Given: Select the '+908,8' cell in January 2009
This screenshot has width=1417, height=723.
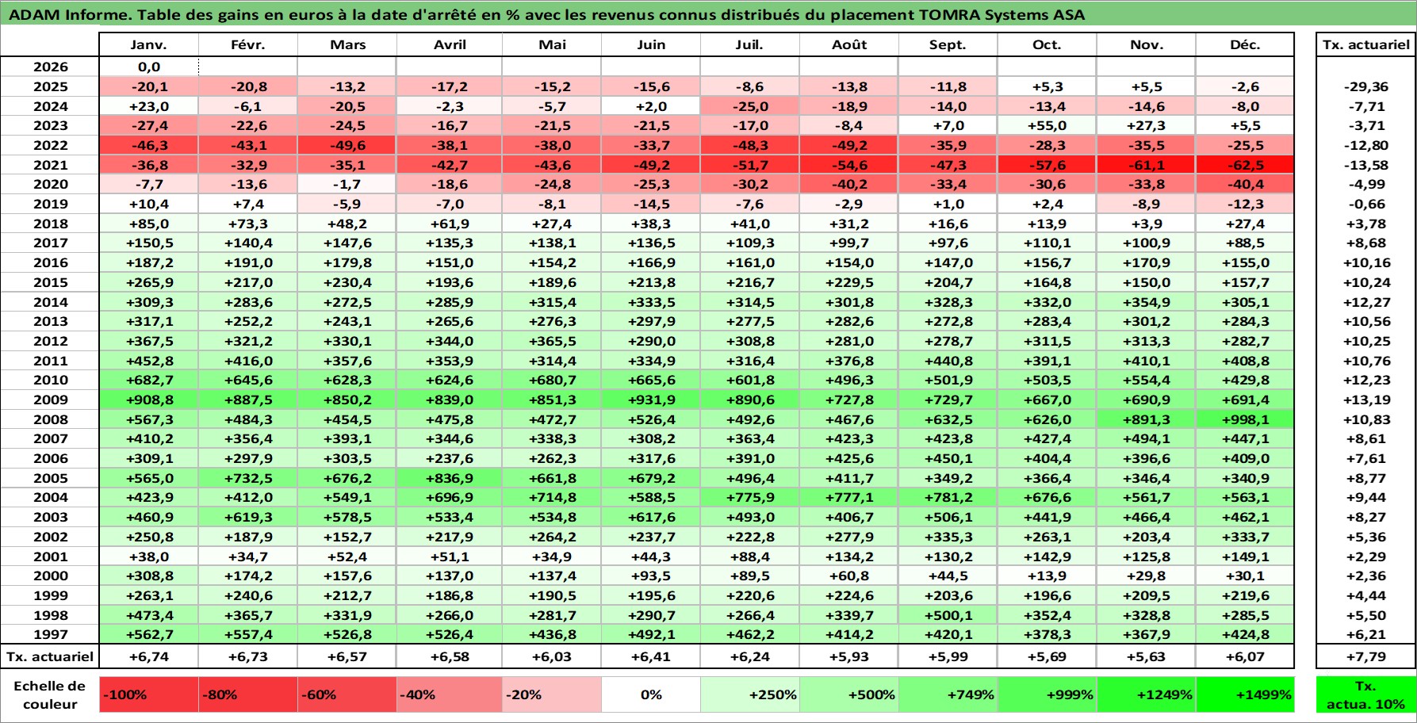Looking at the screenshot, I should point(149,400).
